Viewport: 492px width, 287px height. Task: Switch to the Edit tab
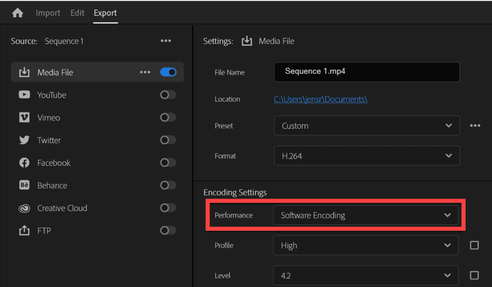click(77, 13)
